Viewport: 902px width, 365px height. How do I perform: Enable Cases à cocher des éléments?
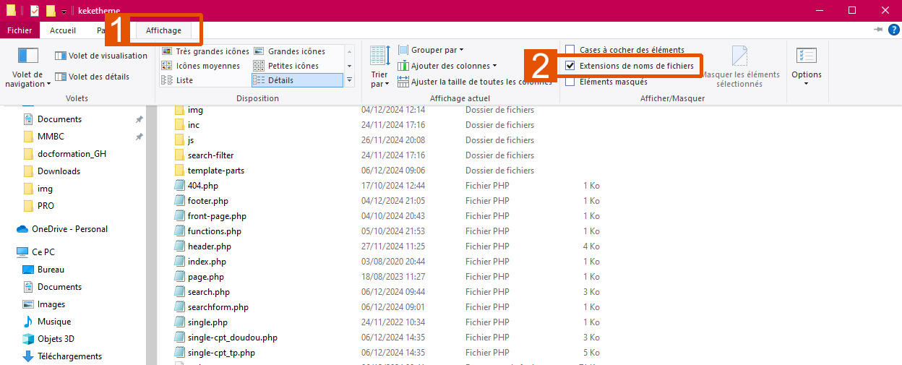[570, 50]
